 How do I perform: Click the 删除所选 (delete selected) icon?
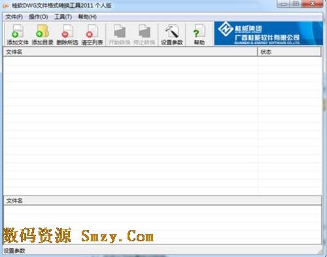pos(67,35)
